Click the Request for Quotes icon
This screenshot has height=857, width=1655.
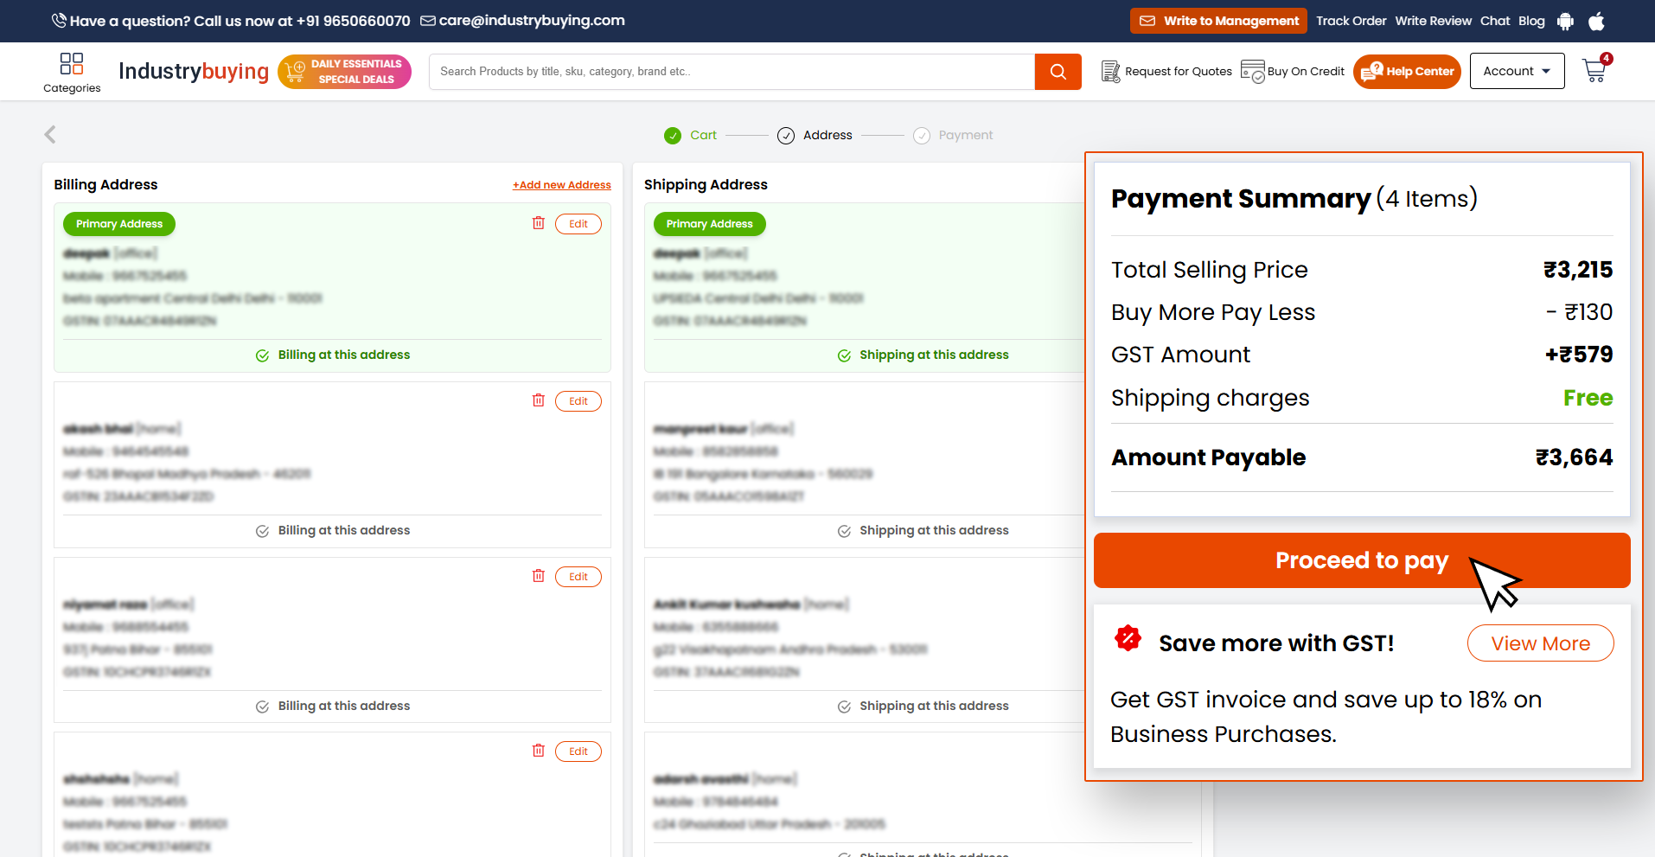1110,72
